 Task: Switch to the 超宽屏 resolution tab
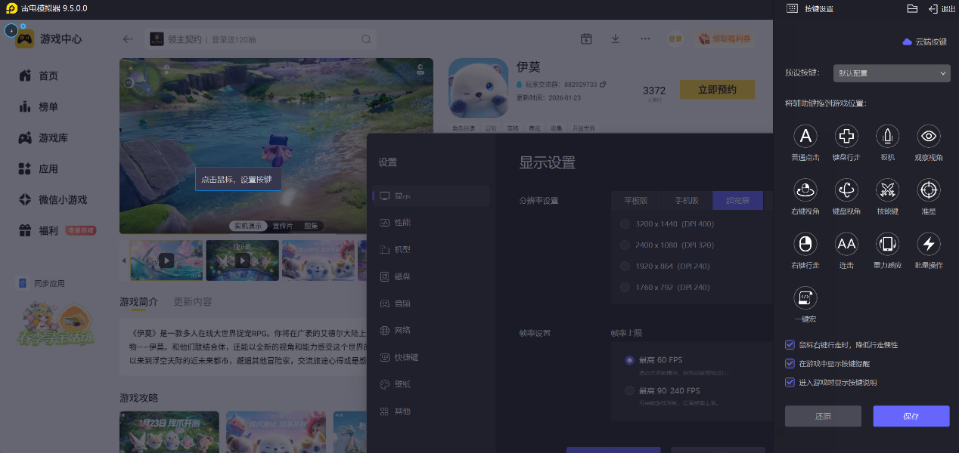coord(738,201)
